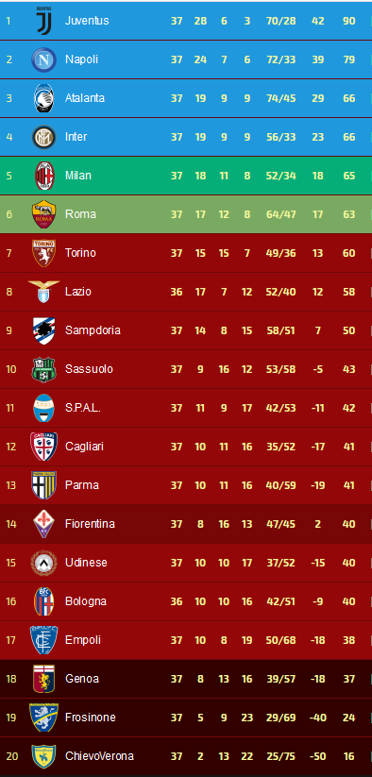The height and width of the screenshot is (777, 372).
Task: Click the Udinese team name
Action: [86, 563]
